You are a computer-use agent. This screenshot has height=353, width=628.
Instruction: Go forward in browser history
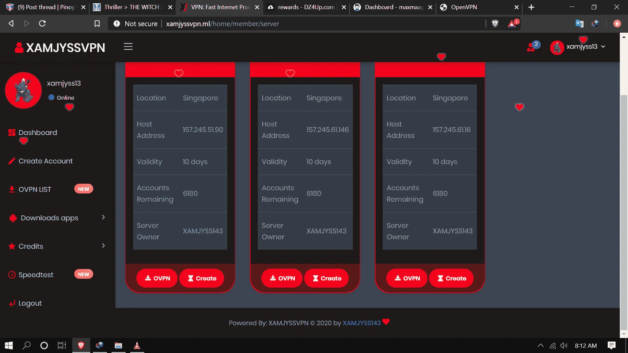26,24
